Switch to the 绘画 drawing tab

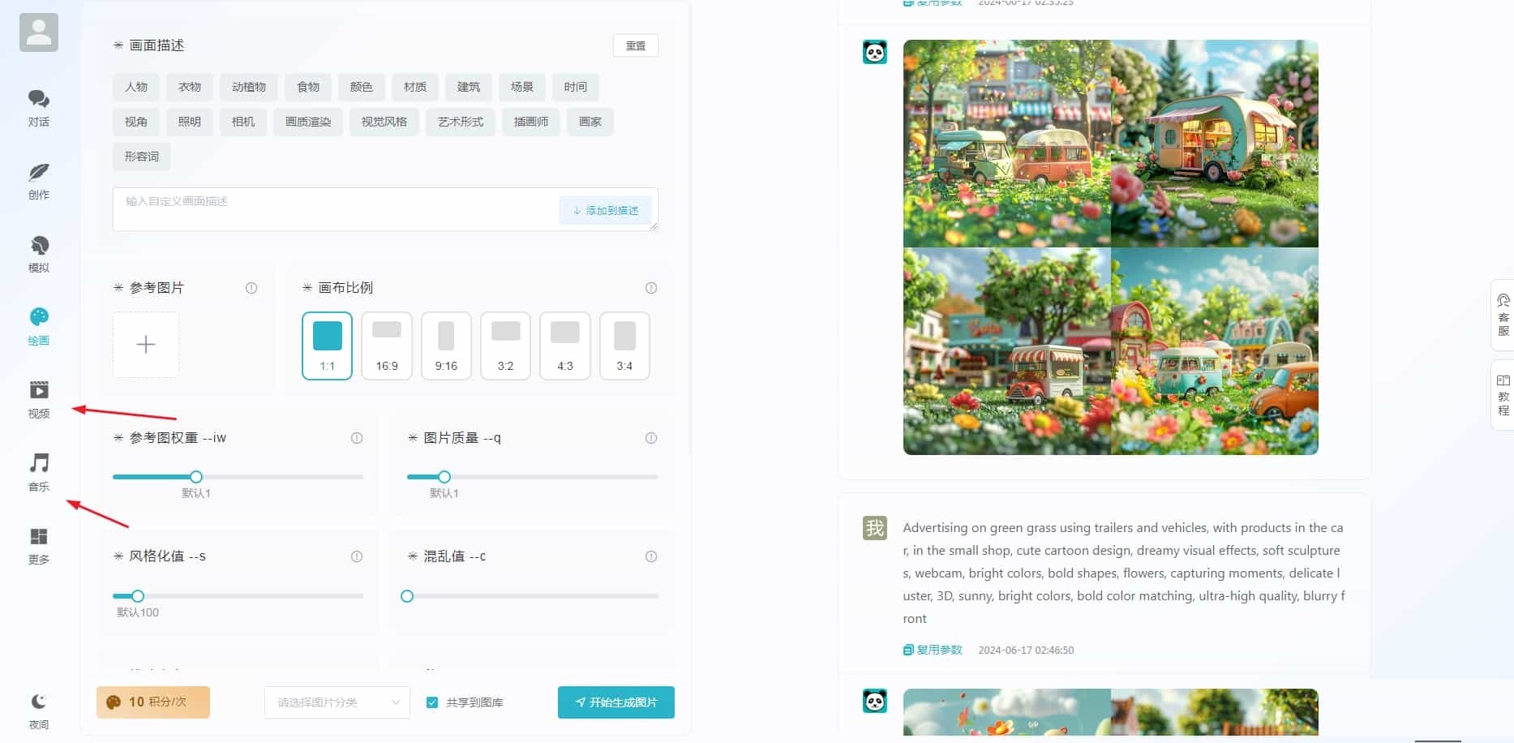tap(38, 325)
